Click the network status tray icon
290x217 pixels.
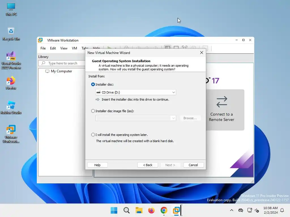coord(250,210)
